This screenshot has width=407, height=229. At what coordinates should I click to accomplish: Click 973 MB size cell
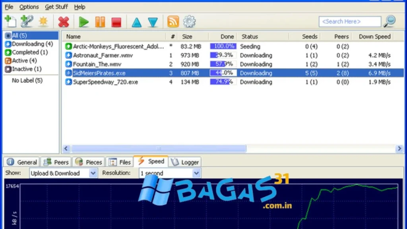(190, 55)
